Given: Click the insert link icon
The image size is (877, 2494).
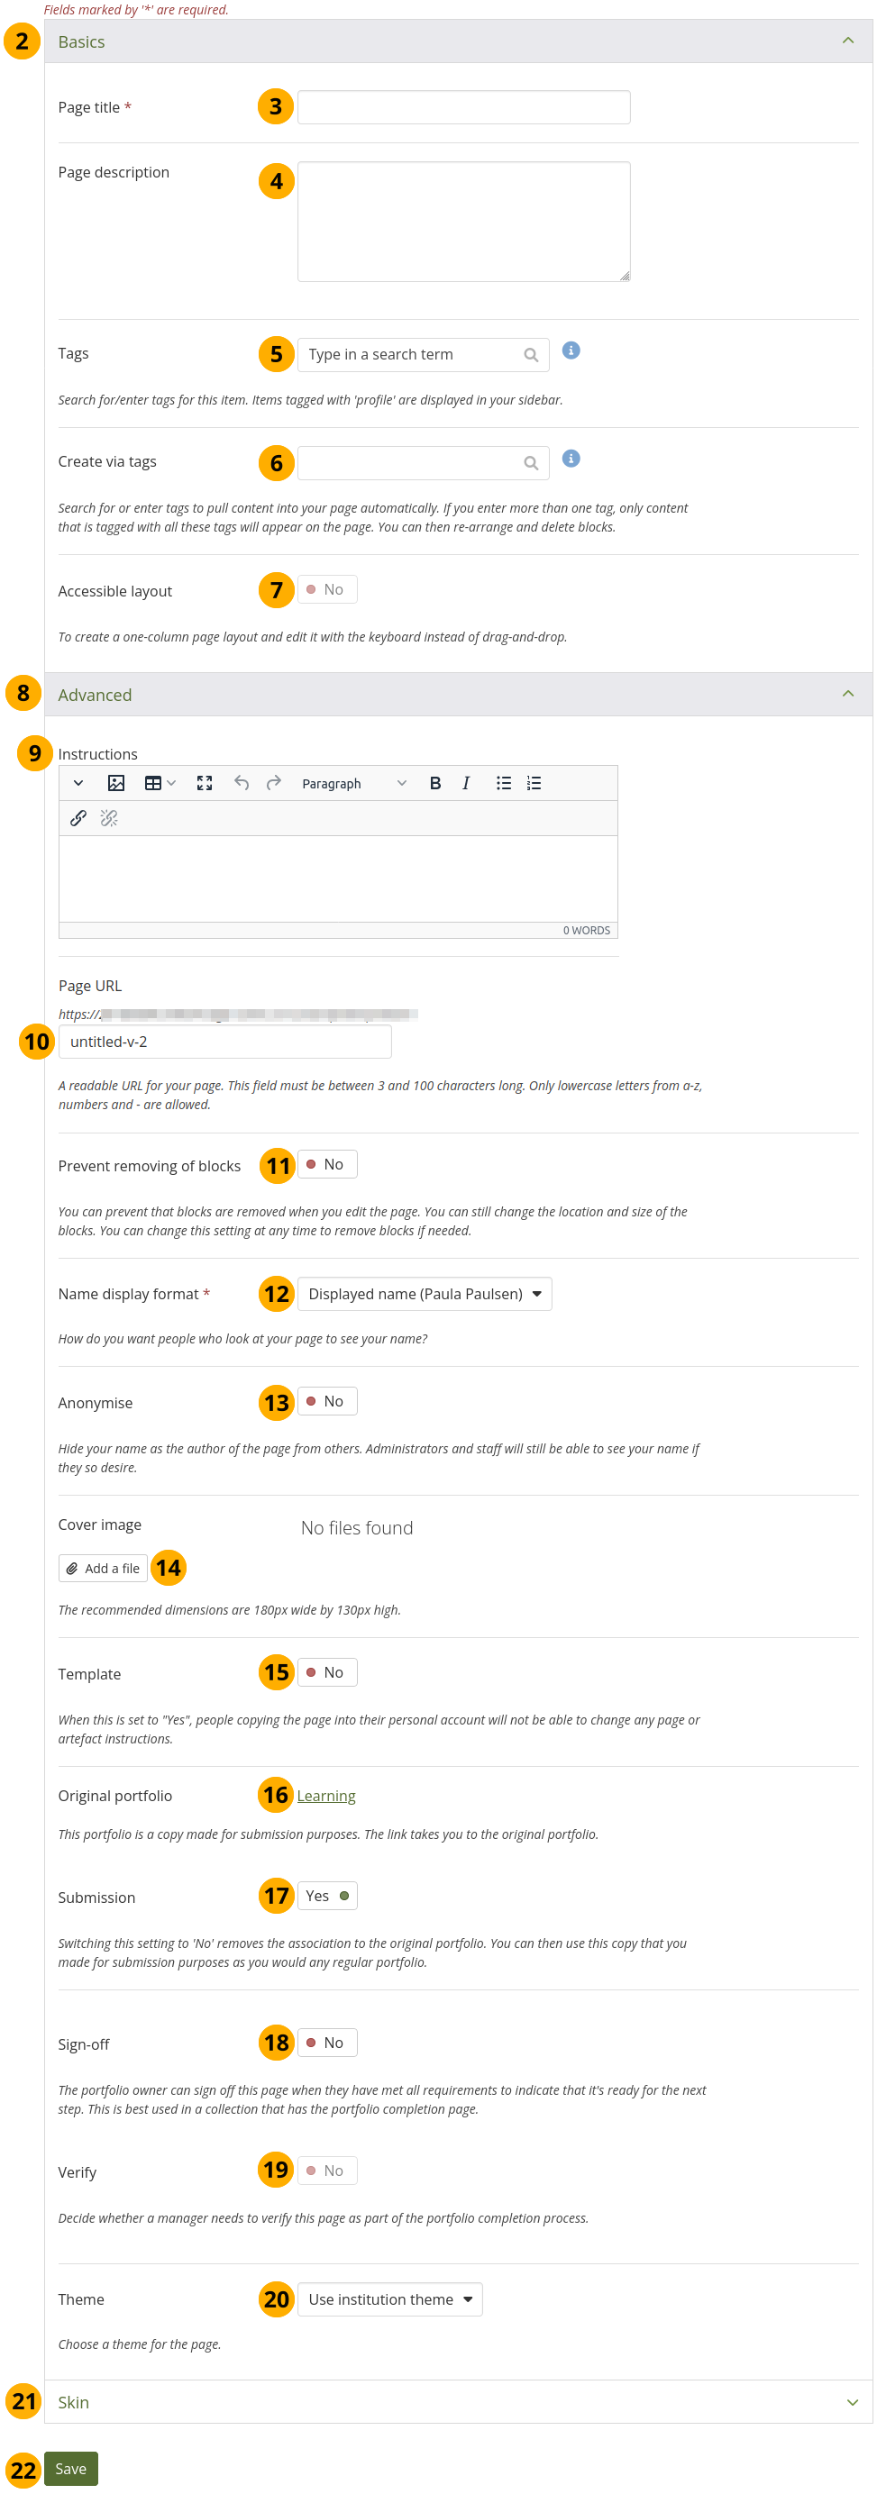Looking at the screenshot, I should (78, 818).
